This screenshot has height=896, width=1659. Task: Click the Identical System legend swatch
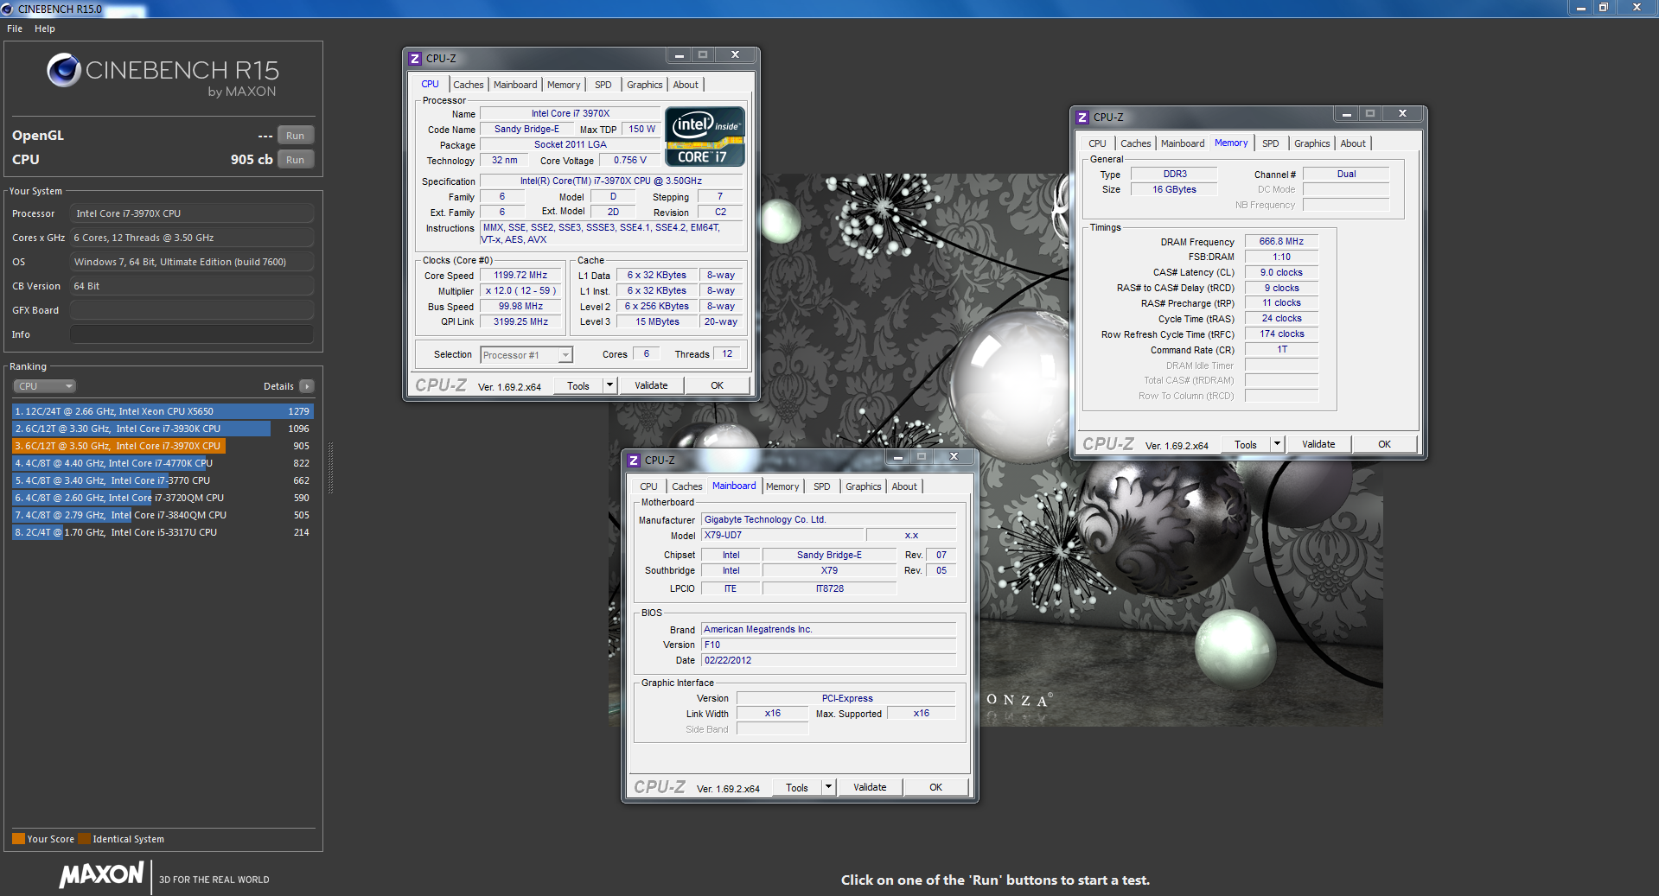coord(84,838)
